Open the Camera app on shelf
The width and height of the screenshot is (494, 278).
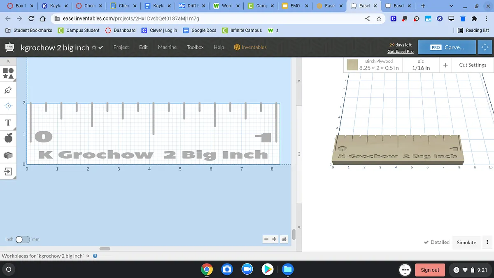pyautogui.click(x=227, y=269)
